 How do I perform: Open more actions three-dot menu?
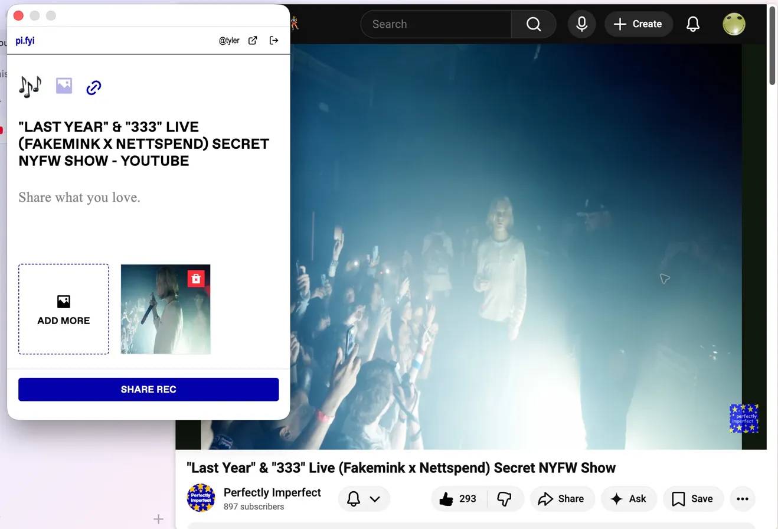tap(743, 499)
